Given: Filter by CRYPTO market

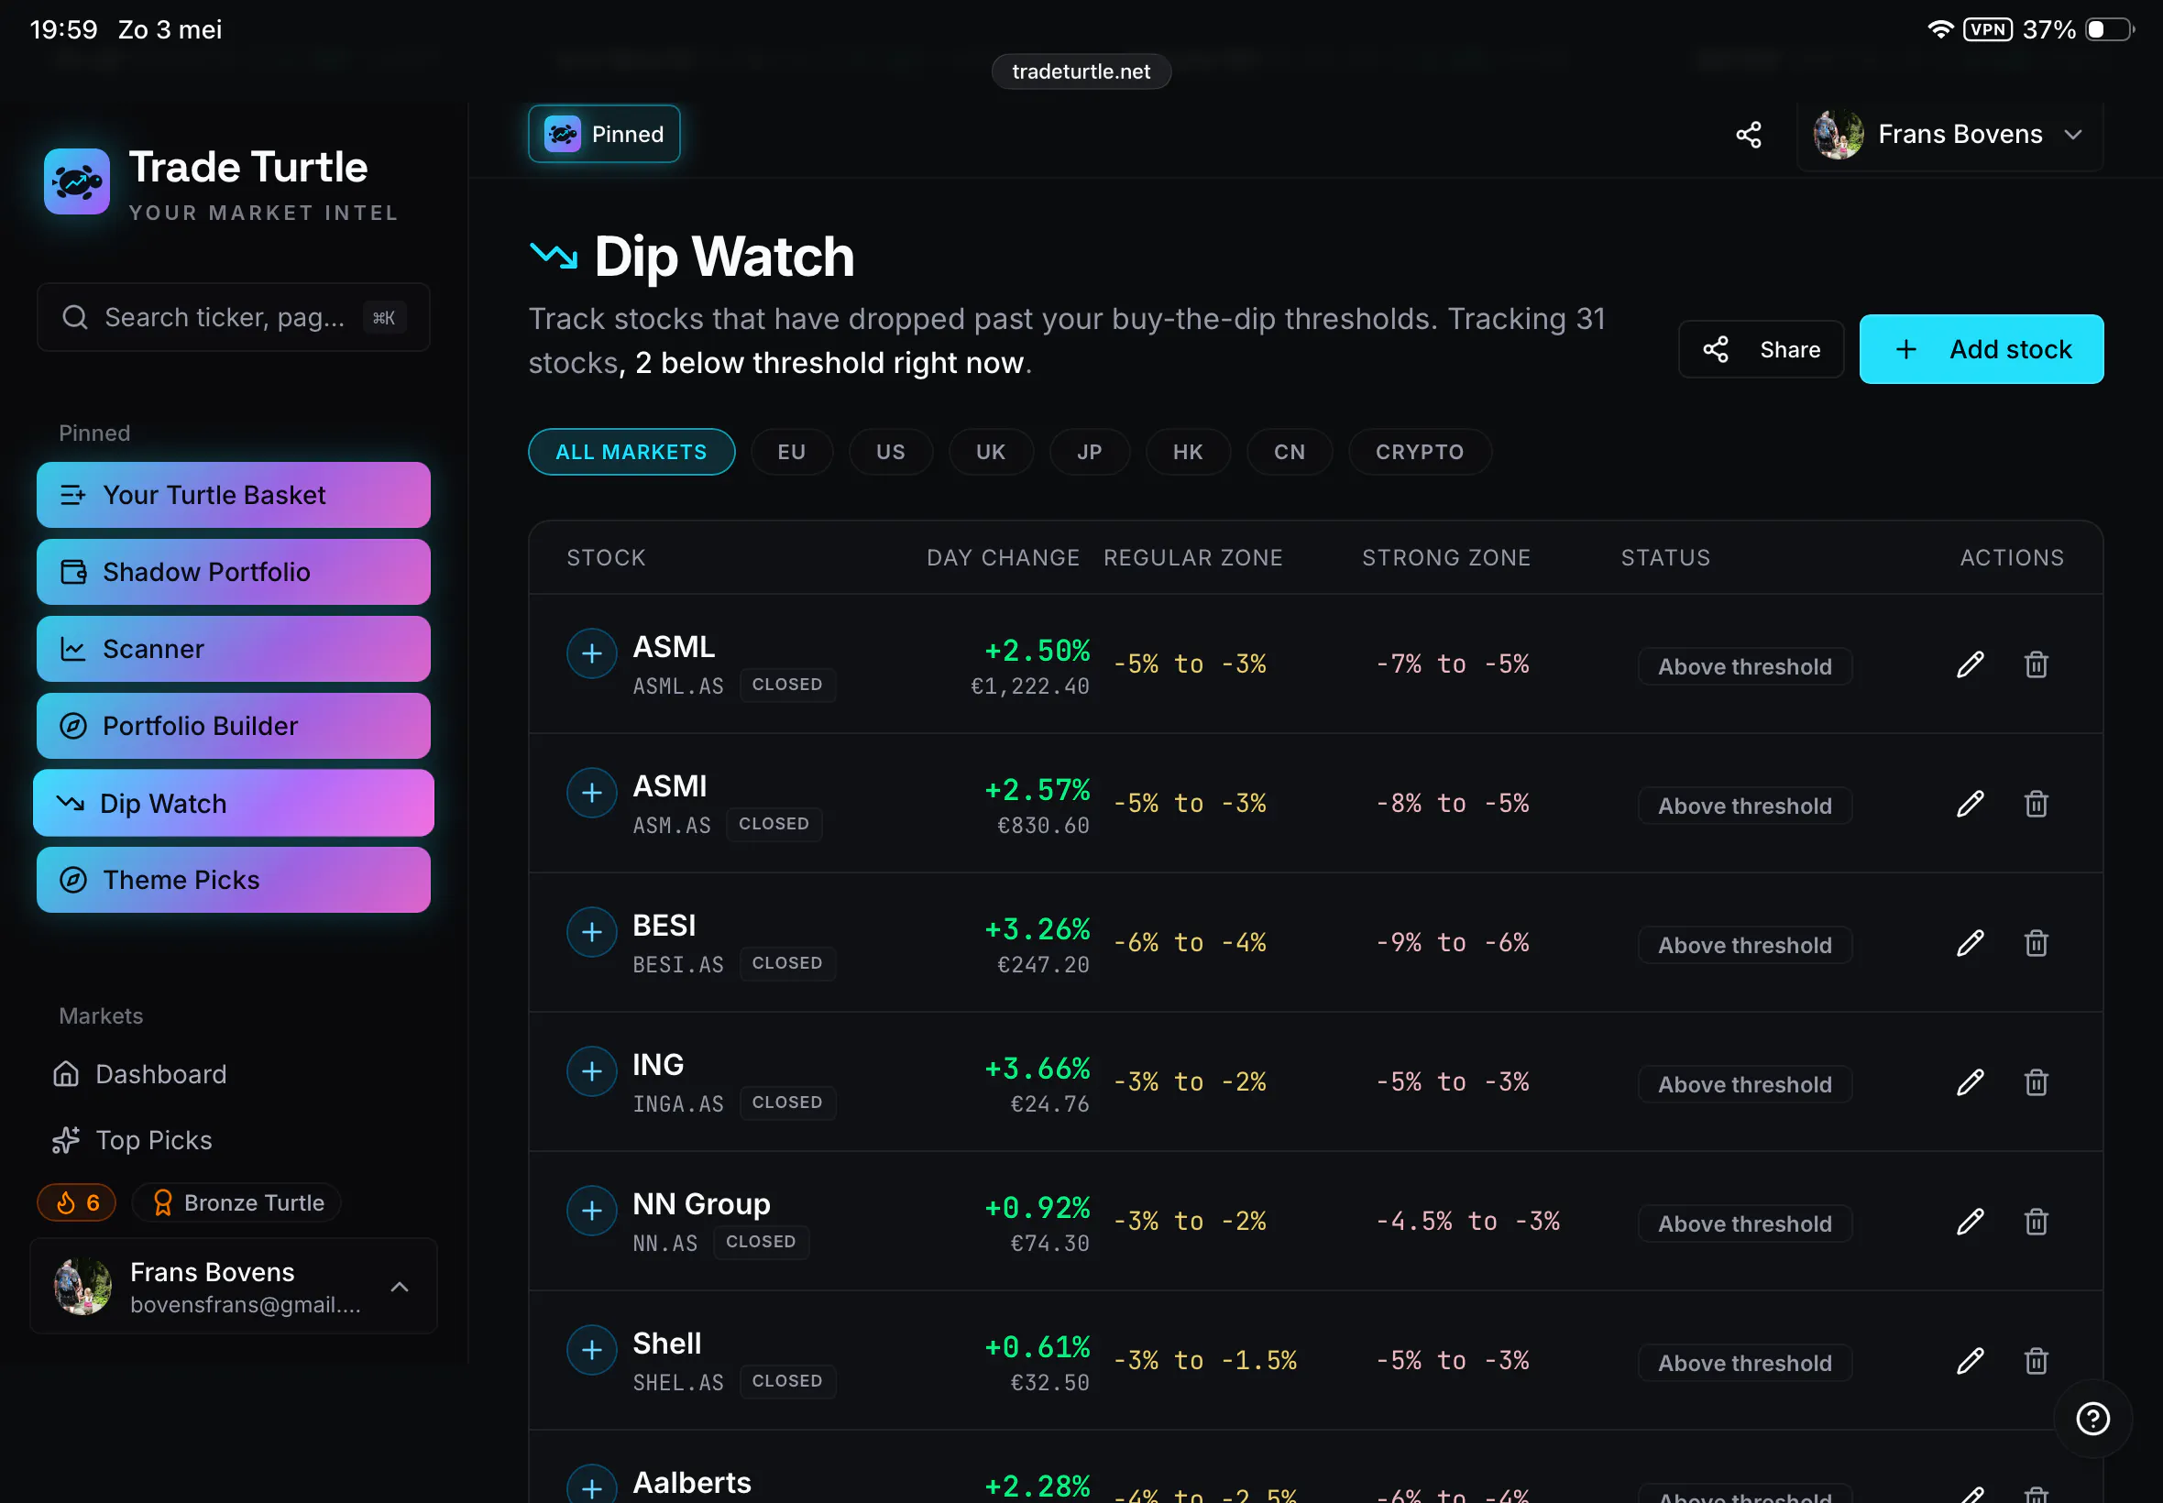Looking at the screenshot, I should tap(1419, 453).
